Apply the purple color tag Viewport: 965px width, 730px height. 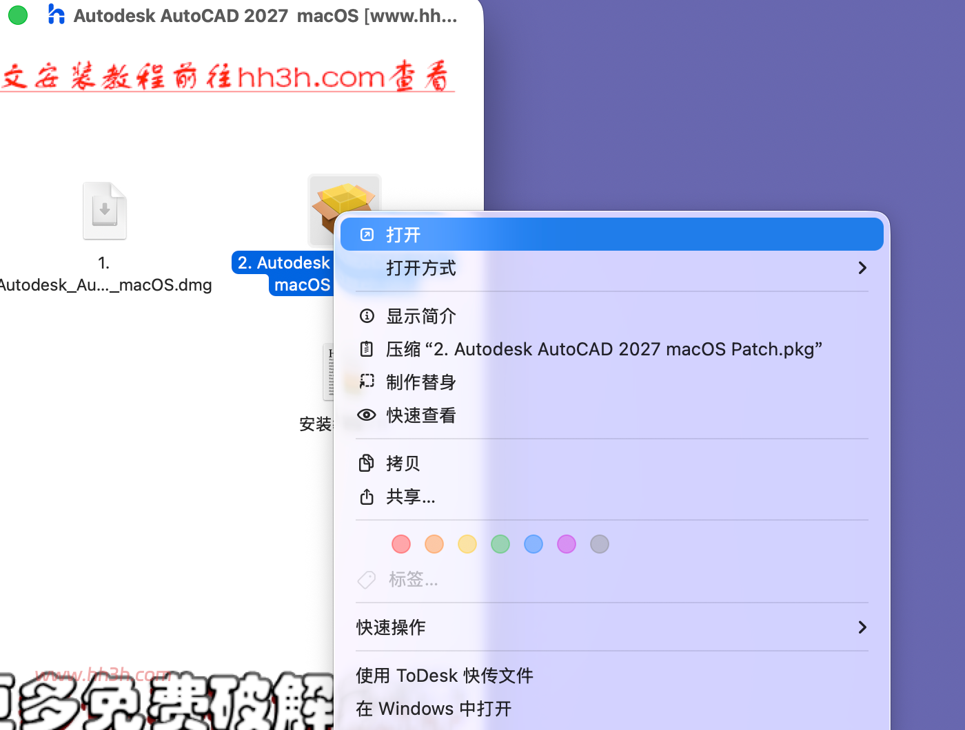point(567,544)
